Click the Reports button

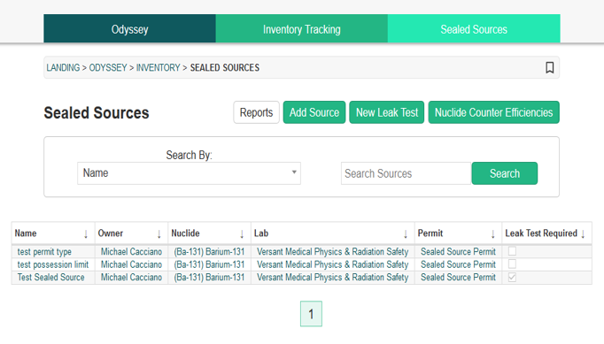pos(256,112)
